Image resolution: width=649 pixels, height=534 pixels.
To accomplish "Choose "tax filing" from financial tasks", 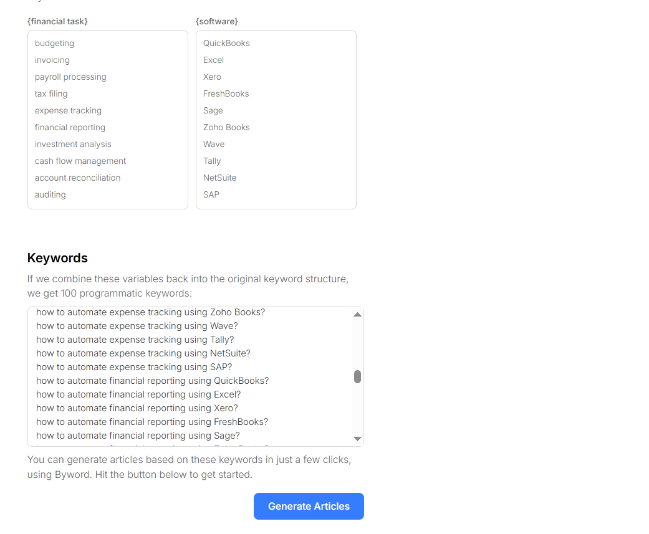I will click(51, 93).
